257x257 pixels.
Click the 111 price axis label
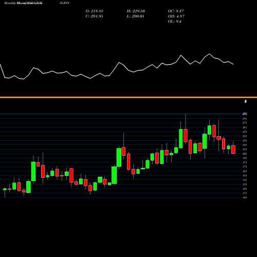click(x=245, y=193)
